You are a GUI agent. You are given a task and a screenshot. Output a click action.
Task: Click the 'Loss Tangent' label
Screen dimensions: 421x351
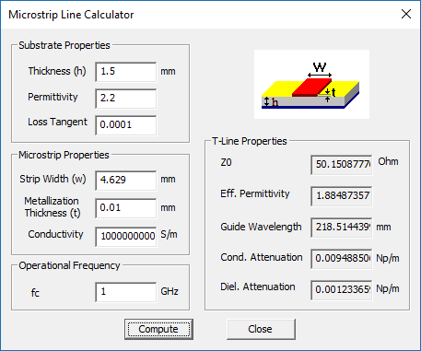pyautogui.click(x=57, y=123)
